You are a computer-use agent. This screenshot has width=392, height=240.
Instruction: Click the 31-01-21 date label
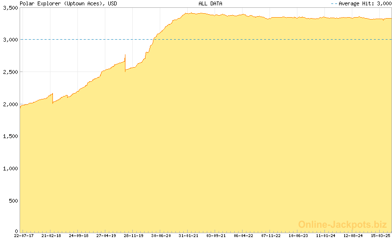[188, 236]
